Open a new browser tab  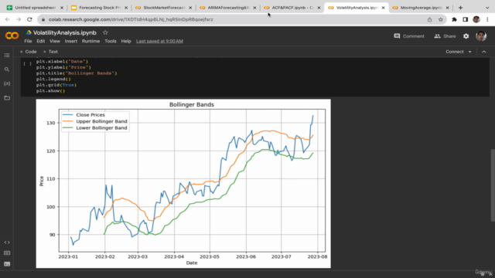pyautogui.click(x=461, y=8)
